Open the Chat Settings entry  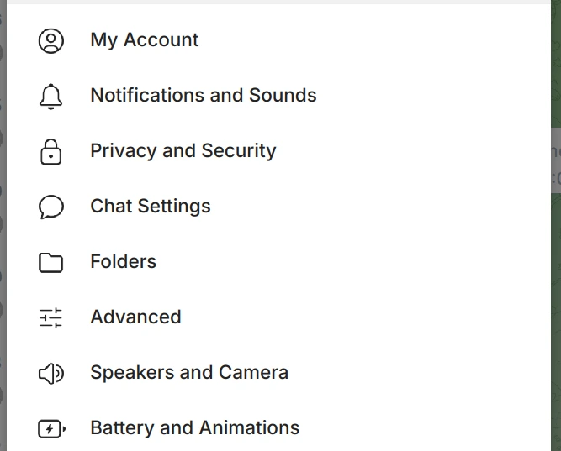point(278,207)
